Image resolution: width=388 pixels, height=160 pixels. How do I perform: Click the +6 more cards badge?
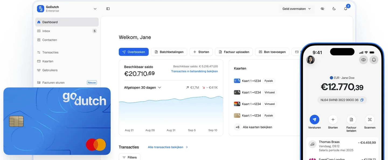(x=237, y=127)
